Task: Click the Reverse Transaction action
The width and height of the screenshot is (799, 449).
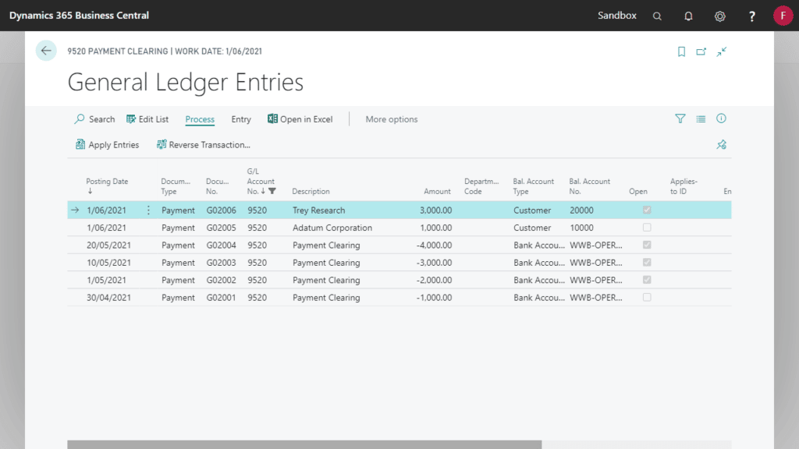Action: [203, 144]
